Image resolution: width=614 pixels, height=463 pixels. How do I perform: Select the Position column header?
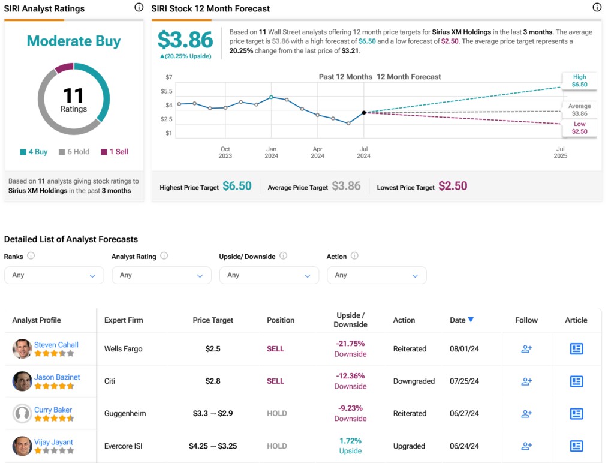(x=281, y=320)
